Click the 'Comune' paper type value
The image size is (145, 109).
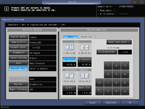click(x=43, y=37)
